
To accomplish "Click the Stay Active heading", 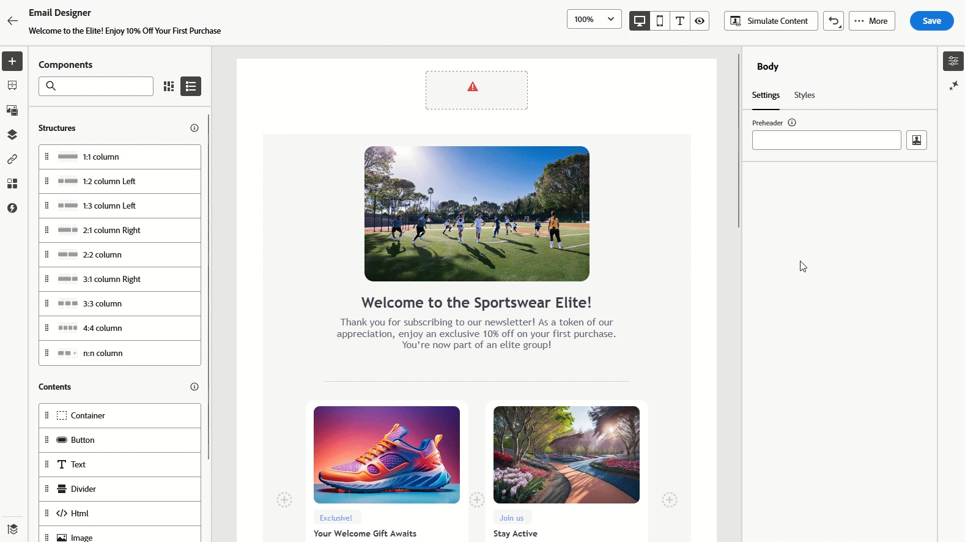I will pyautogui.click(x=516, y=533).
